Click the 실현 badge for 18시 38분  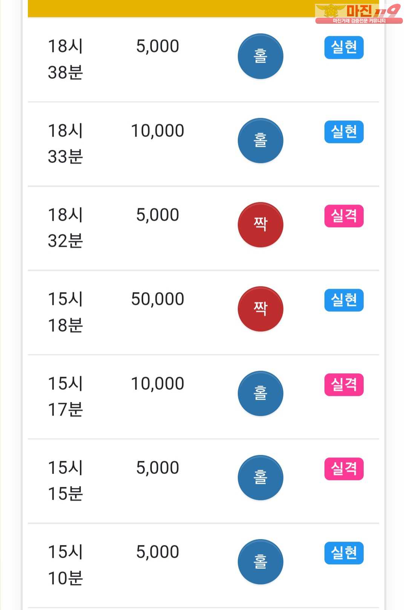344,48
